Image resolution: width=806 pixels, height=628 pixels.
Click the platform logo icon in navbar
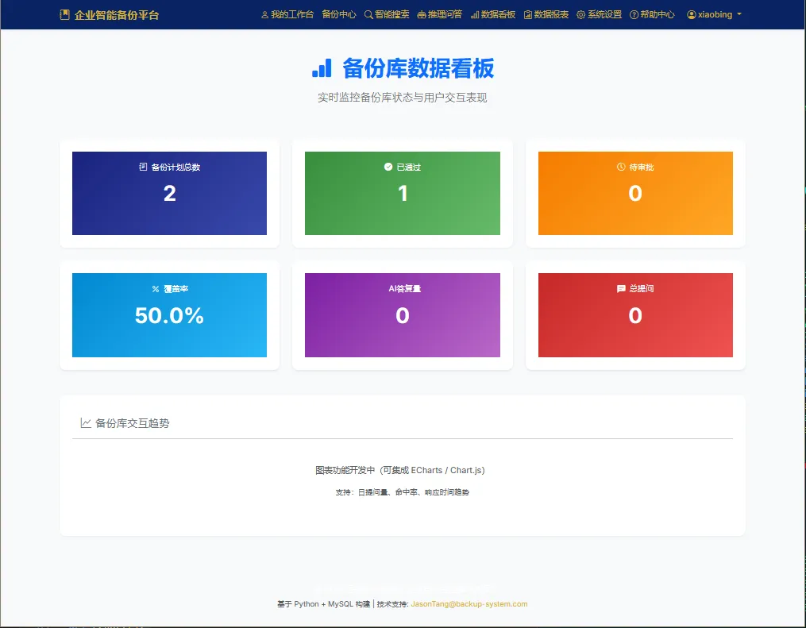tap(64, 15)
